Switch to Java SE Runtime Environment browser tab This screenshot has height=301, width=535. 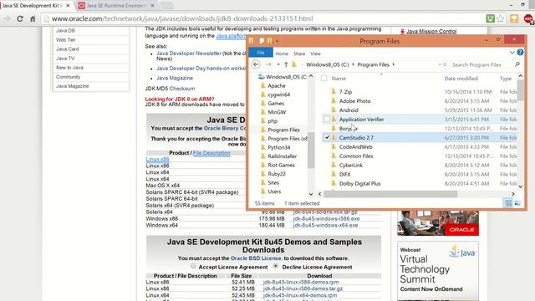pyautogui.click(x=115, y=6)
